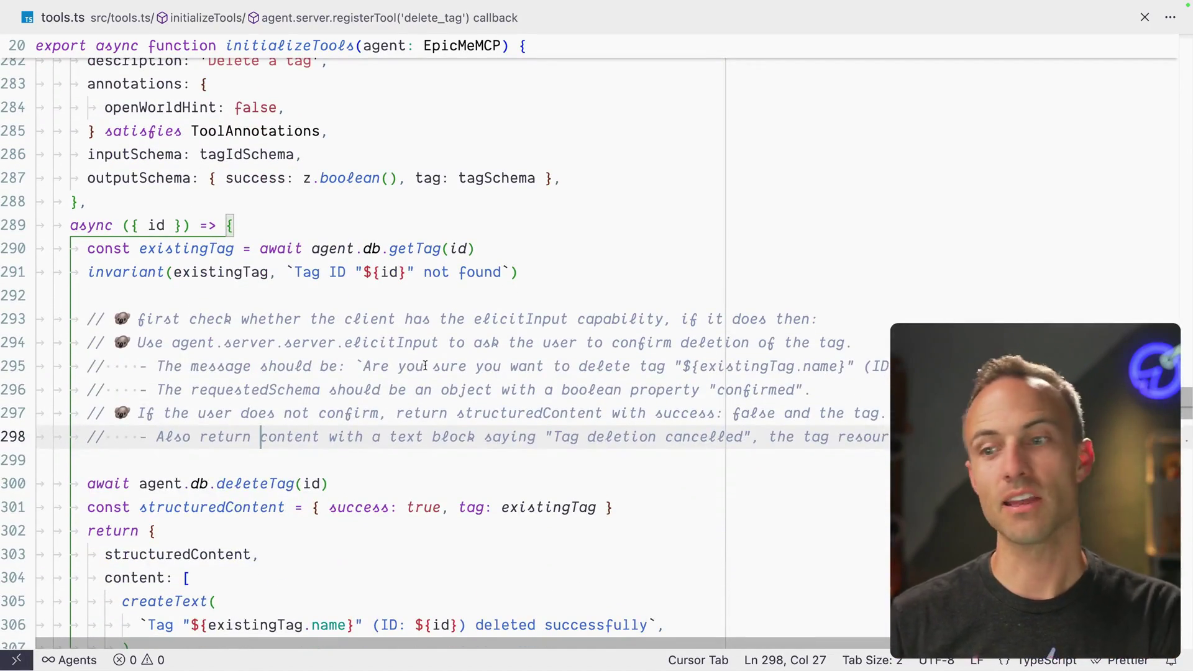Click the webcam video overlay of presenter
Screen dimensions: 1193x671
pos(1035,490)
